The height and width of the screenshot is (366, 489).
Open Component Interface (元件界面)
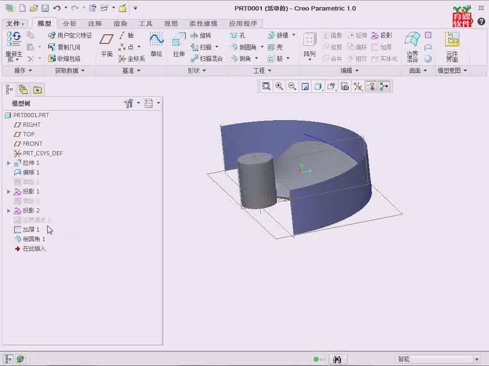coord(452,47)
